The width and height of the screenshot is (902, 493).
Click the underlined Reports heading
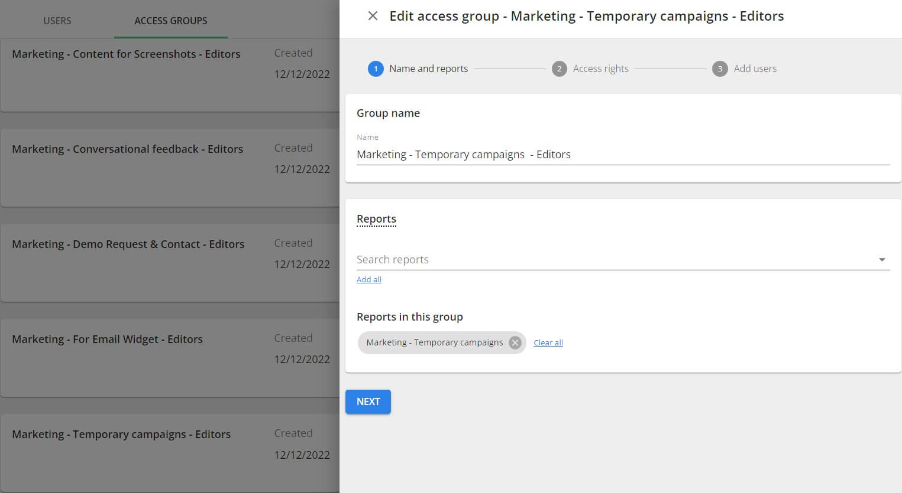[376, 219]
